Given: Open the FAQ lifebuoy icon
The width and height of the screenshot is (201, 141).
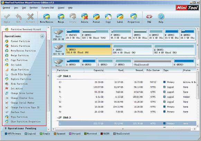Looking at the screenshot, I should (x=149, y=17).
